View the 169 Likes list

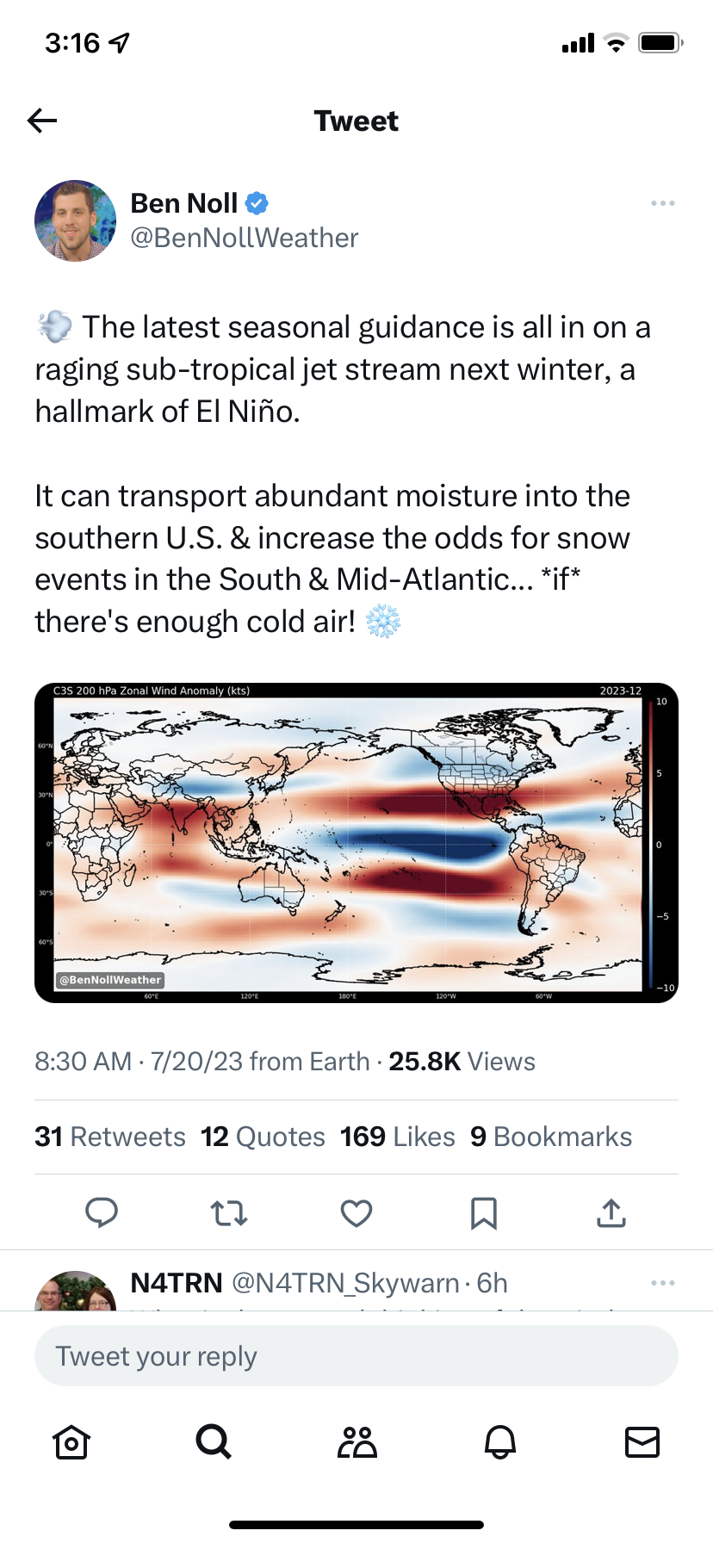point(397,1137)
